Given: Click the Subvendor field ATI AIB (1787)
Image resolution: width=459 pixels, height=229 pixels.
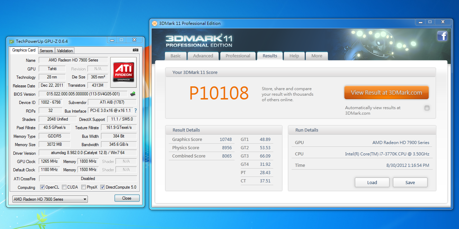Looking at the screenshot, I should point(112,102).
